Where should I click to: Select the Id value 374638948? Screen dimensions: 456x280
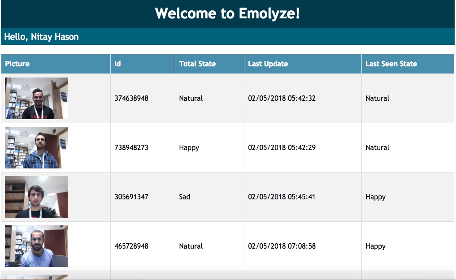131,99
